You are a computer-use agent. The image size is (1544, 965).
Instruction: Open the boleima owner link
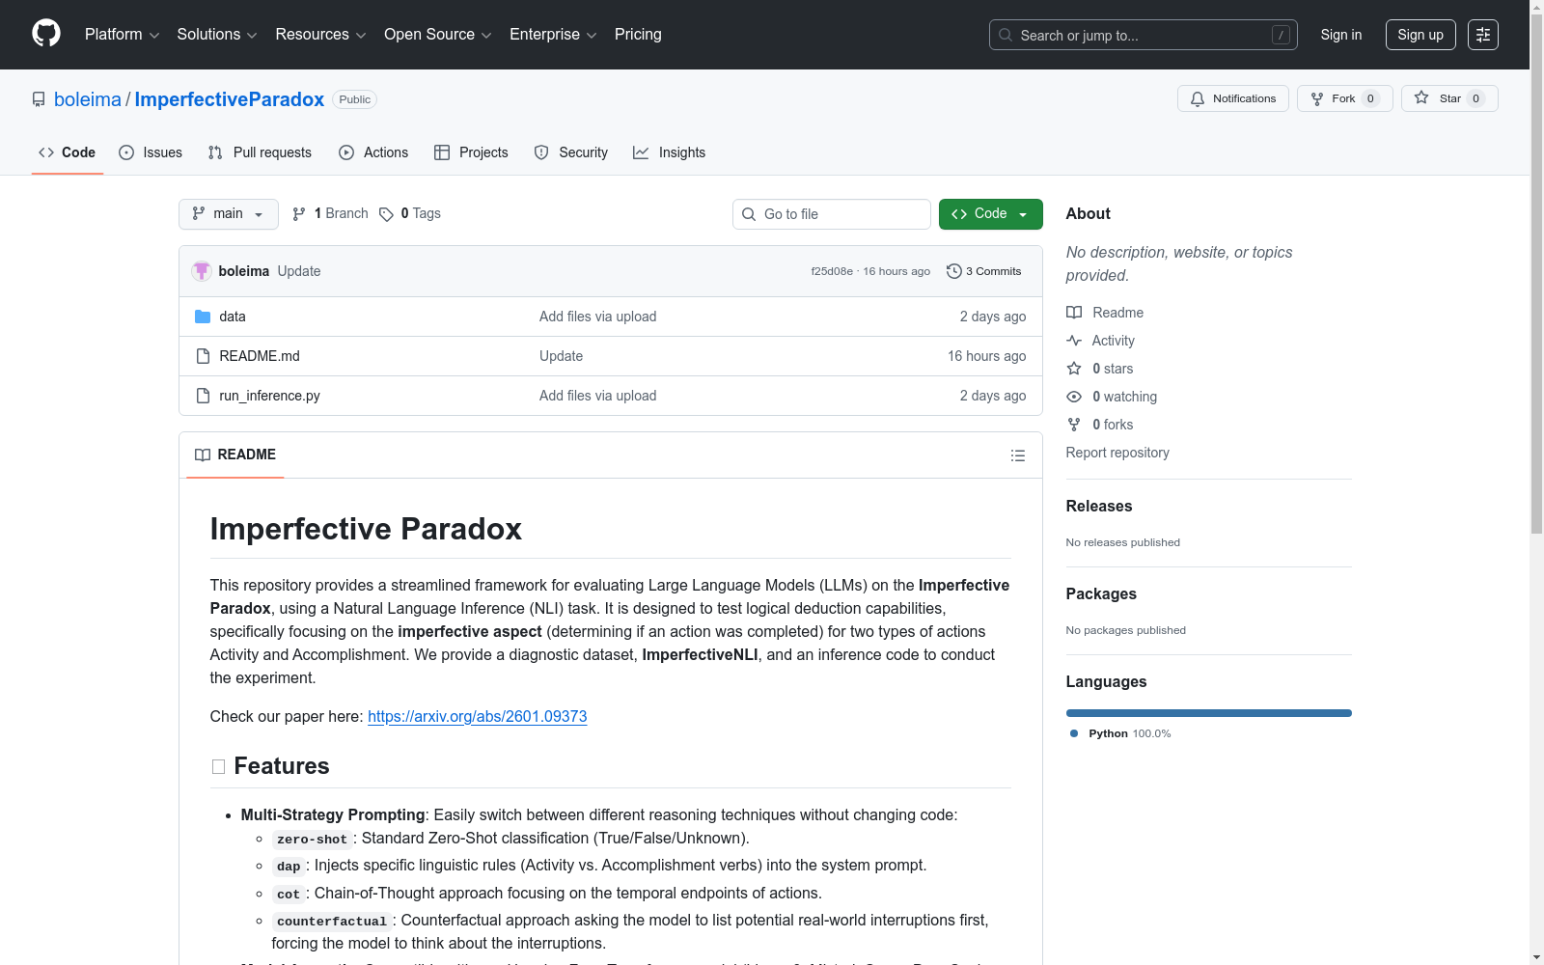[88, 99]
